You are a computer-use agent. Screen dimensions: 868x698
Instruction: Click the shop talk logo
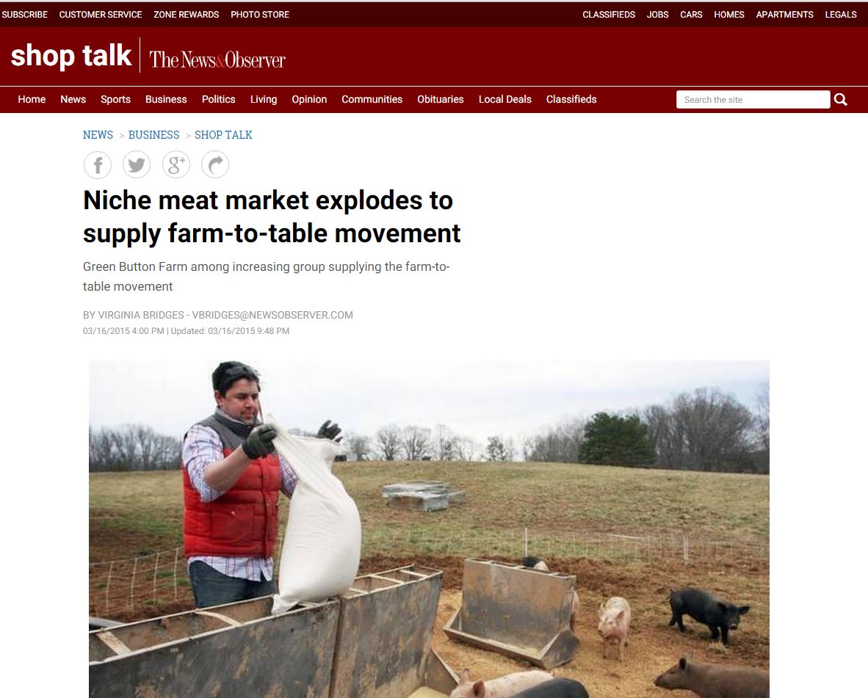[x=70, y=56]
